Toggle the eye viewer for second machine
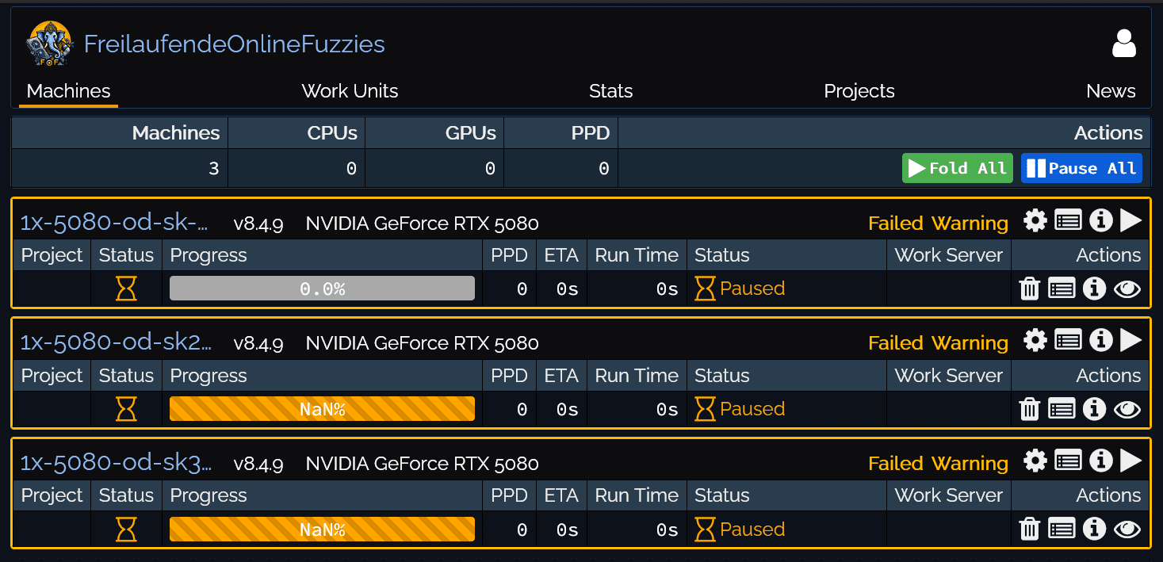Viewport: 1163px width, 562px height. pyautogui.click(x=1127, y=409)
